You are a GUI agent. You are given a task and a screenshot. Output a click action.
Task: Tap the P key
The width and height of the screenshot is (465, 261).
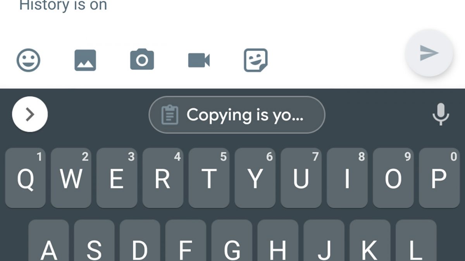[x=439, y=178]
